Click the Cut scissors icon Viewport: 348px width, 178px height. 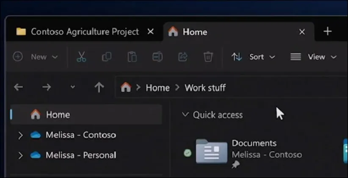point(81,57)
